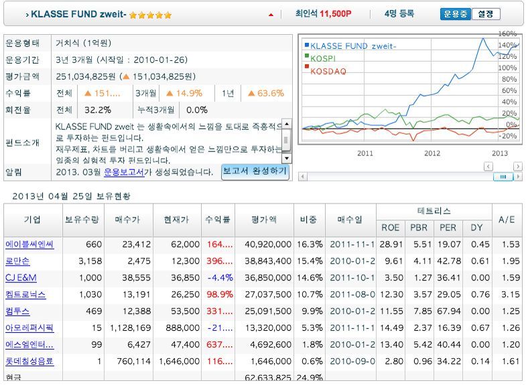Open the 운용보고서 link
This screenshot has width=526, height=385.
[124, 172]
